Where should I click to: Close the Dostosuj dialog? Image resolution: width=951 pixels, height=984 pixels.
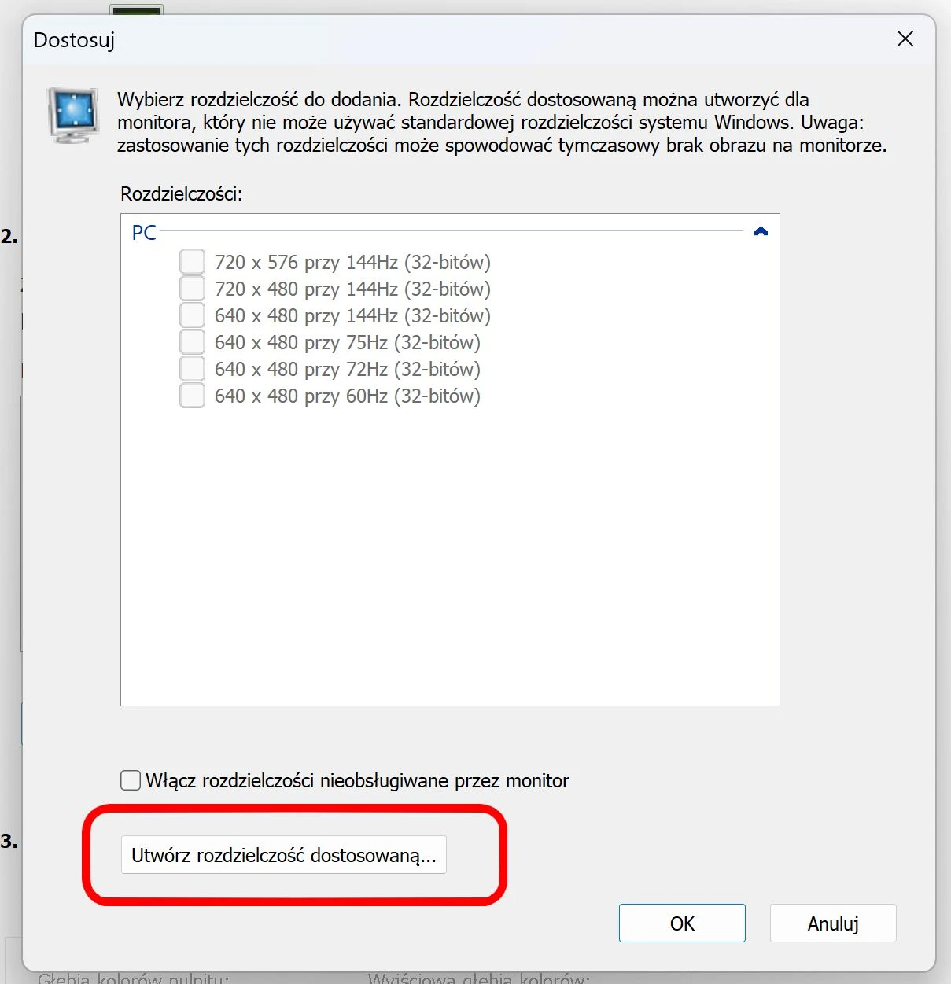905,39
